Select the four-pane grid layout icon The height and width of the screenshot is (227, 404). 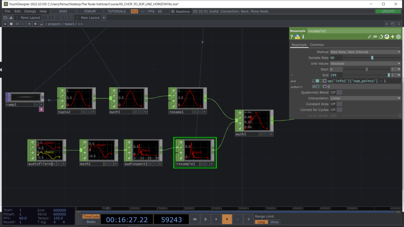71,17
